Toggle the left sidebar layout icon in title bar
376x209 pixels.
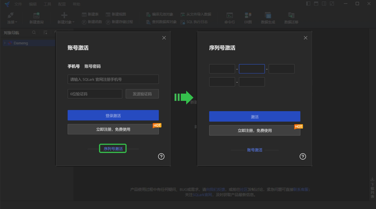click(x=308, y=4)
